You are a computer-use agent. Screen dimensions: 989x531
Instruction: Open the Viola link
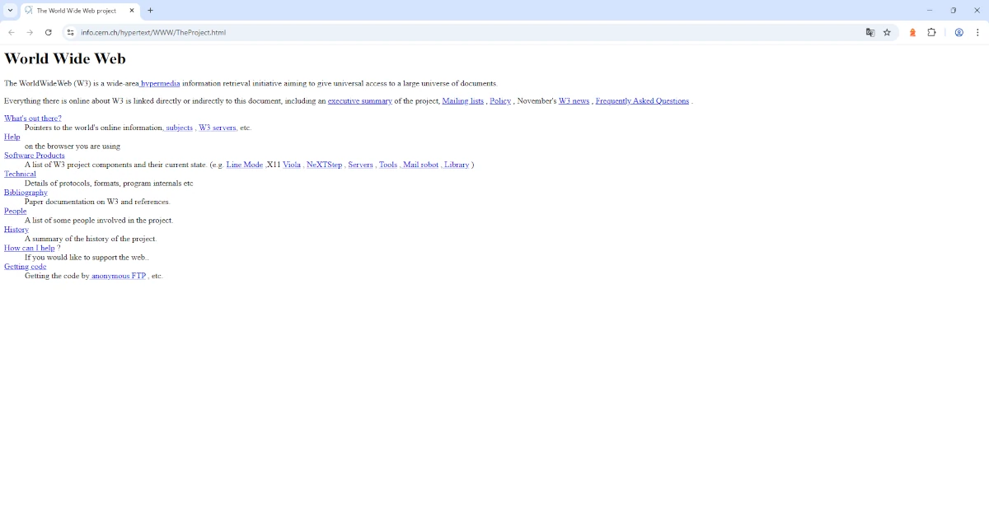tap(292, 165)
